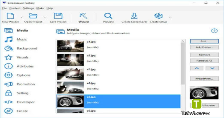Select the Developer code brackets icon
This screenshot has height=118, width=224.
(x=8, y=102)
